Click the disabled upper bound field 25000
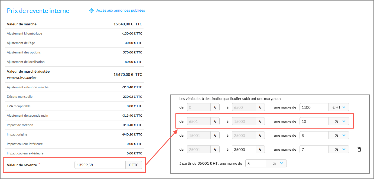 [x=244, y=135]
